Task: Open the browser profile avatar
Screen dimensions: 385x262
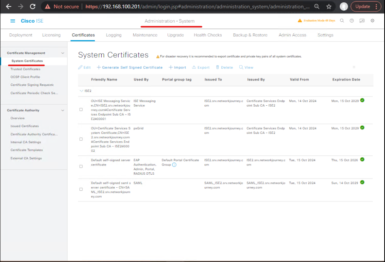Action: [x=344, y=7]
